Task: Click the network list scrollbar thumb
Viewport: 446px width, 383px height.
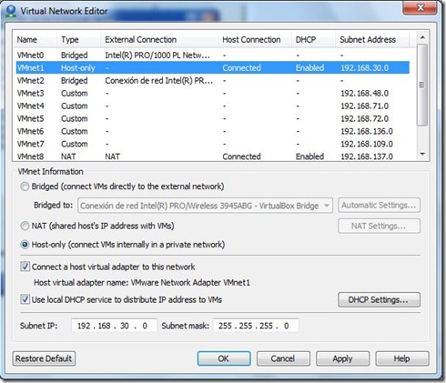Action: click(x=422, y=85)
